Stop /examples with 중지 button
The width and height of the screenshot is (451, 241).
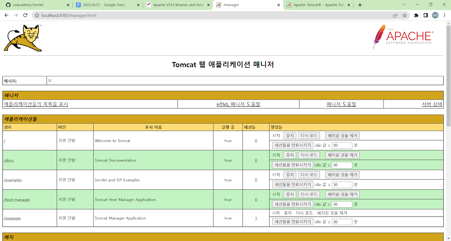[290, 175]
